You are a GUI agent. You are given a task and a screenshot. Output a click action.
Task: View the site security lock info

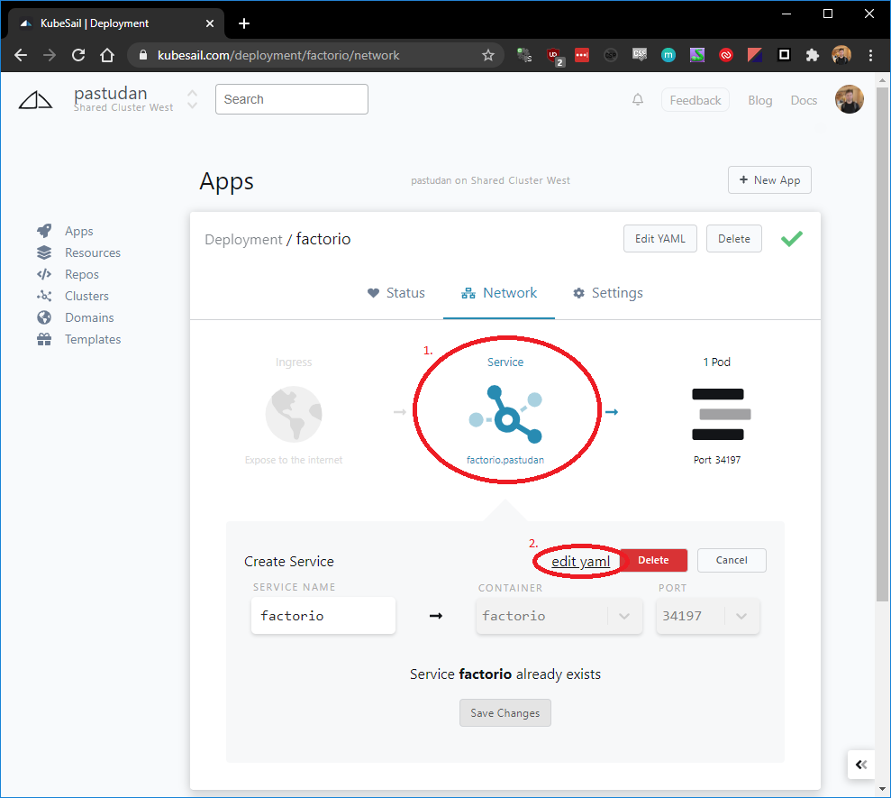click(143, 55)
